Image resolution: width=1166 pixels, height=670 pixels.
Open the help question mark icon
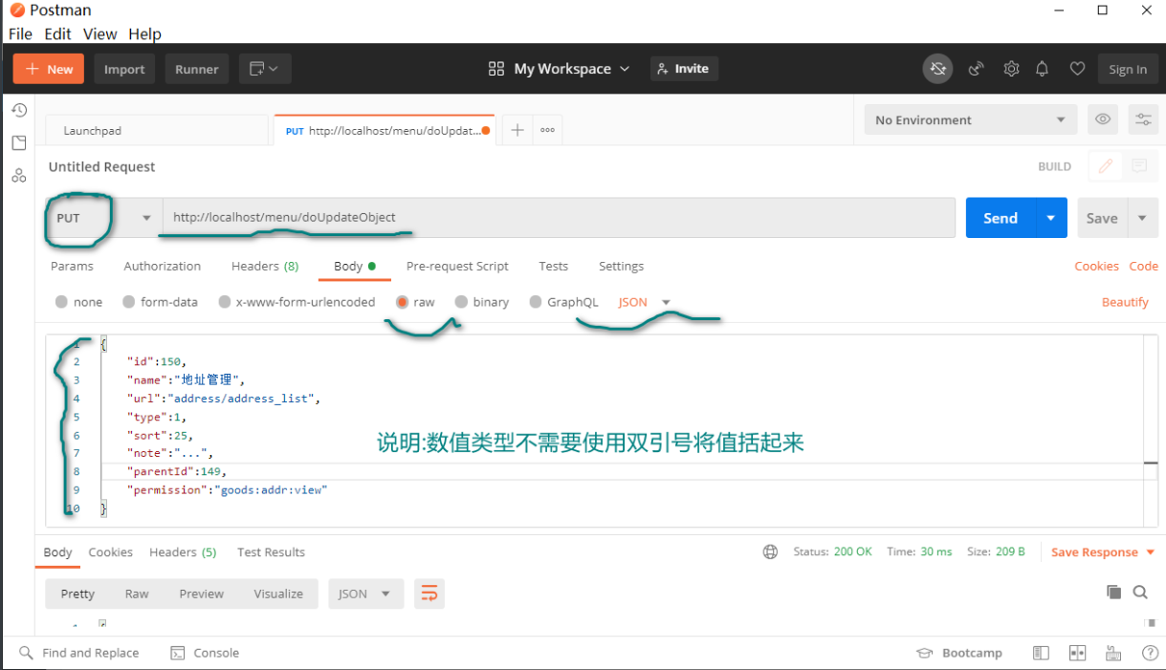pos(1151,653)
